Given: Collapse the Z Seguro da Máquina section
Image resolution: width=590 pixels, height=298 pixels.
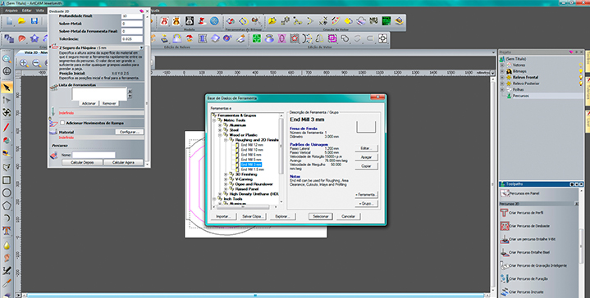Looking at the screenshot, I should [141, 48].
